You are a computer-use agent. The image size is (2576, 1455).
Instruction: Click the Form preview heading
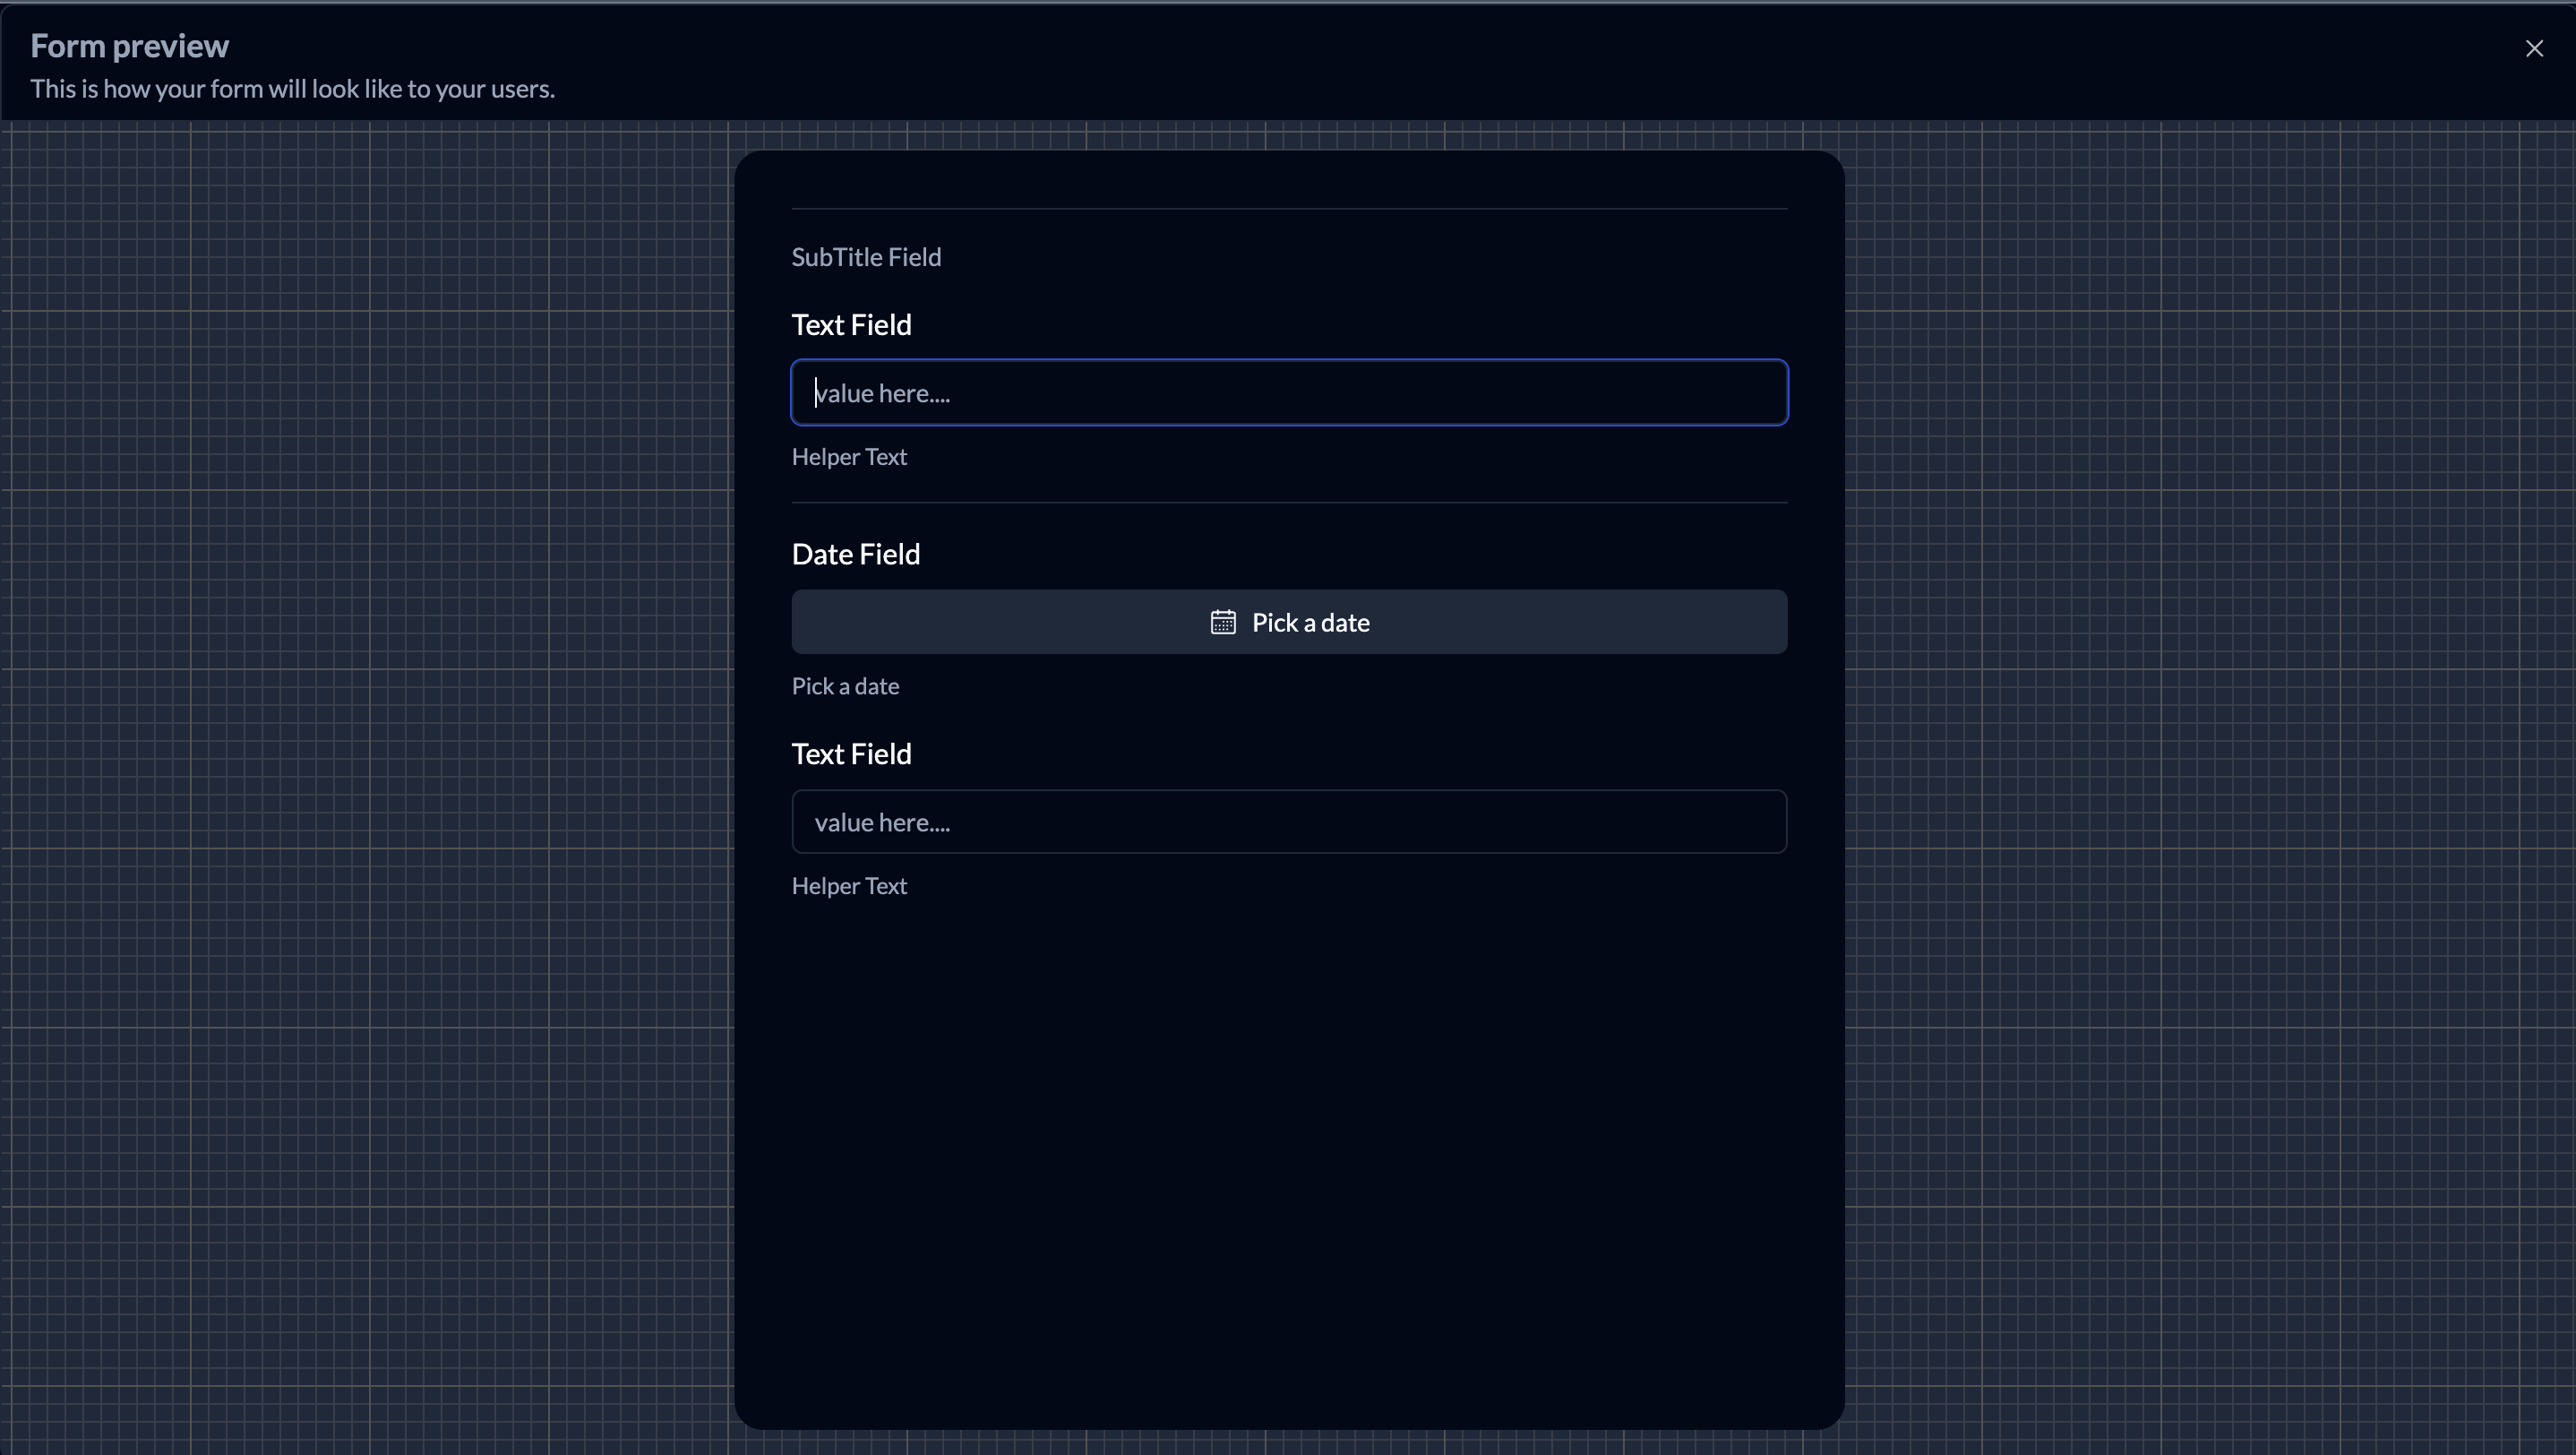tap(129, 46)
